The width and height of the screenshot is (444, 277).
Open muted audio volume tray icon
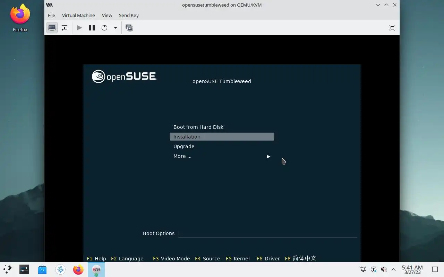(x=384, y=269)
